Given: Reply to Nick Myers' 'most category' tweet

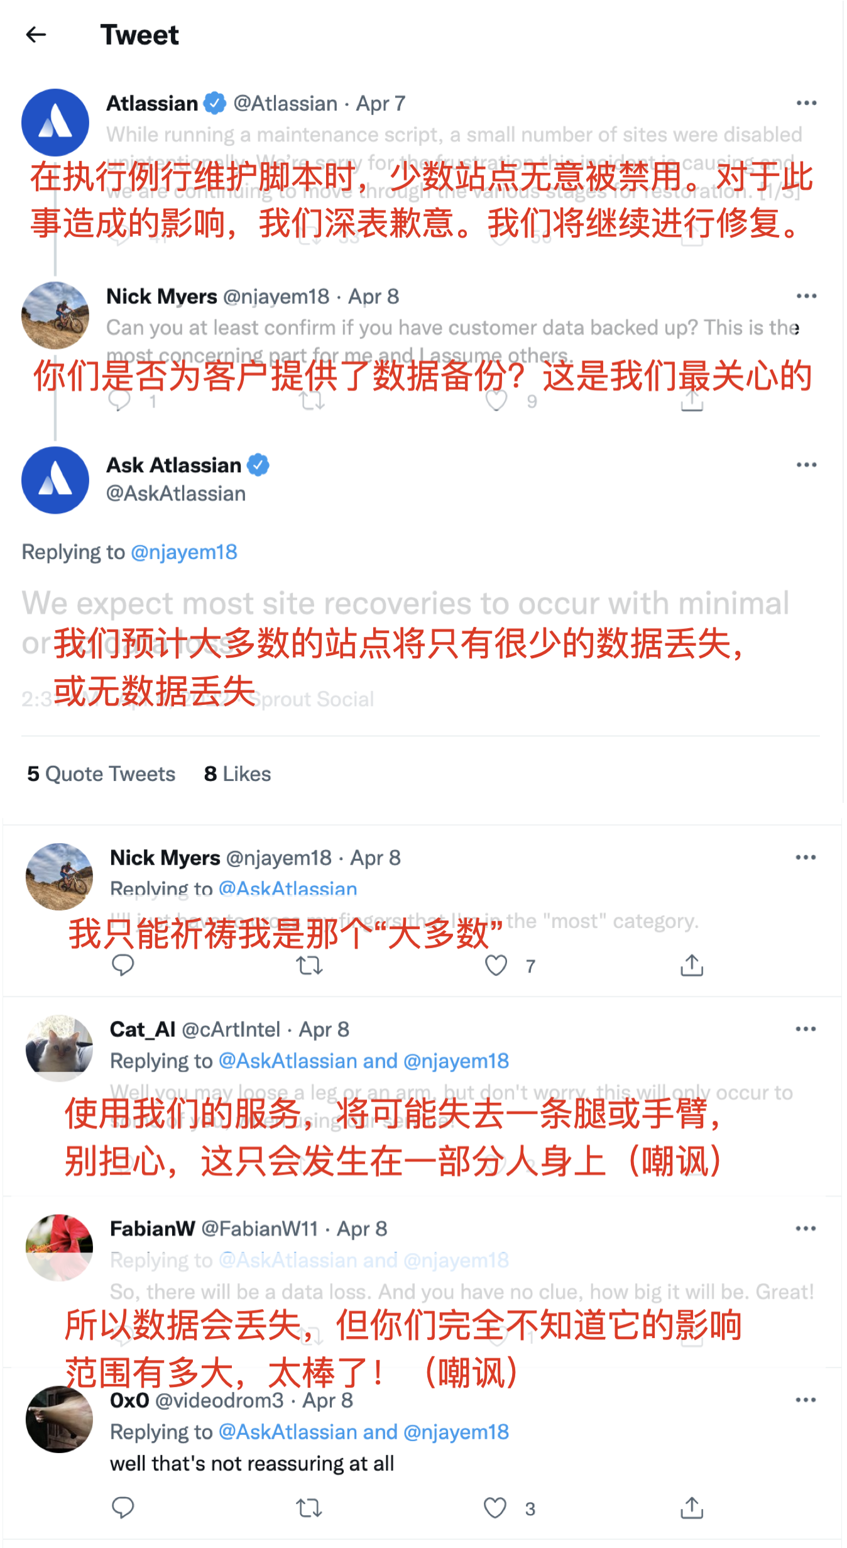Looking at the screenshot, I should pyautogui.click(x=123, y=965).
